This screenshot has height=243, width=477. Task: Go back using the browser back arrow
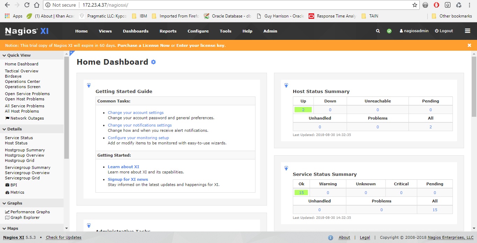7,5
